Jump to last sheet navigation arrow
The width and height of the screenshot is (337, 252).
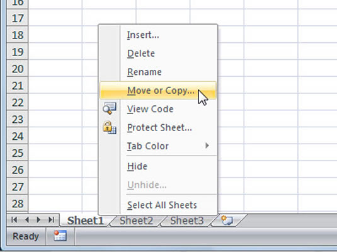tap(52, 219)
